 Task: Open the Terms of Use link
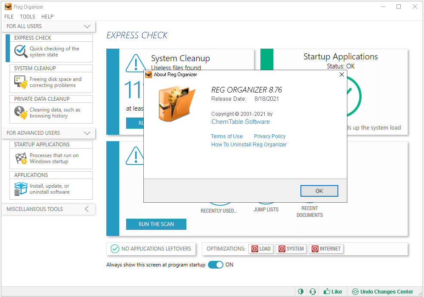click(226, 136)
